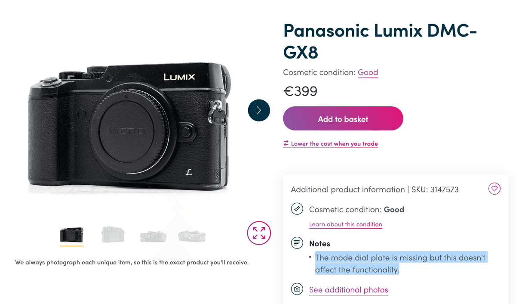516x304 pixels.
Task: Select the second camera thumbnail
Action: (x=113, y=235)
